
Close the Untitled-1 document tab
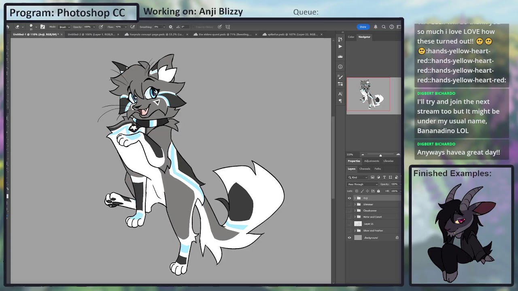pos(62,34)
